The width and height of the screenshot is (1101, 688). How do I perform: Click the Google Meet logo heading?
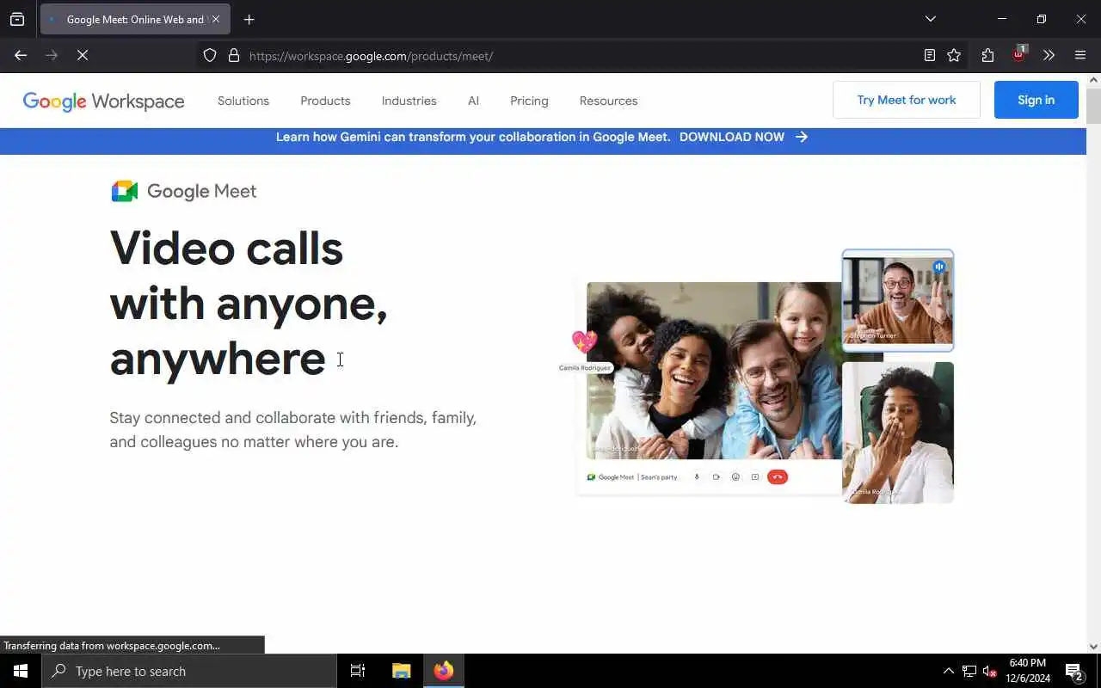184,191
